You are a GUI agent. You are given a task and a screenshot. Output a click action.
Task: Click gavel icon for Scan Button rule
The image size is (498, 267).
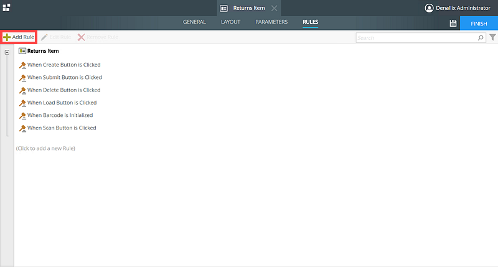22,128
